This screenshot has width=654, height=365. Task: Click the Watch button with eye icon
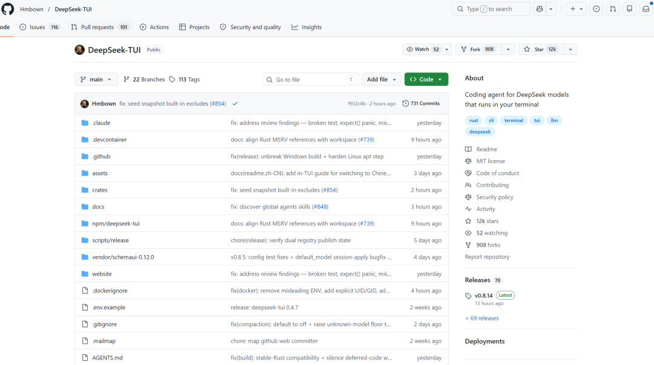[423, 50]
